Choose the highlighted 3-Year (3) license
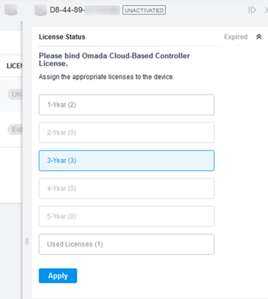Screen dimensions: 268x299 click(x=126, y=161)
